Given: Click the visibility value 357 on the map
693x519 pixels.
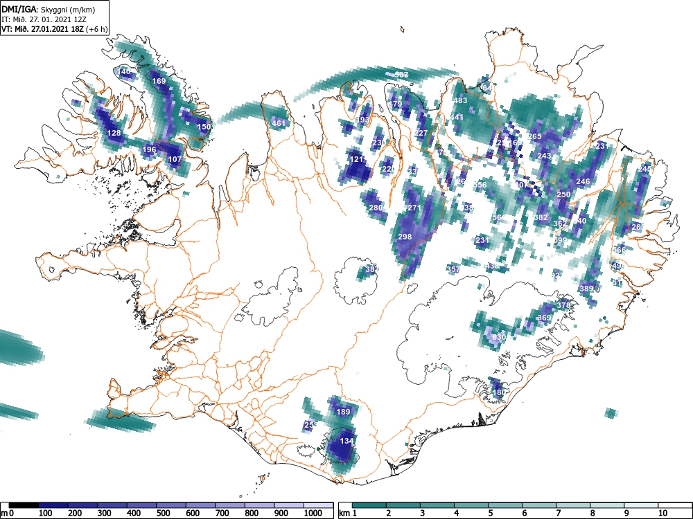Looking at the screenshot, I should point(453,268).
